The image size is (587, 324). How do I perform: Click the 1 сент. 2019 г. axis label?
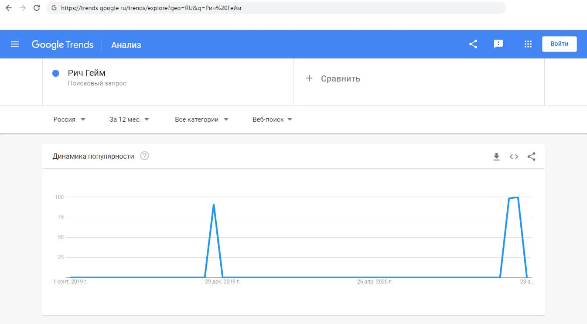click(x=70, y=282)
